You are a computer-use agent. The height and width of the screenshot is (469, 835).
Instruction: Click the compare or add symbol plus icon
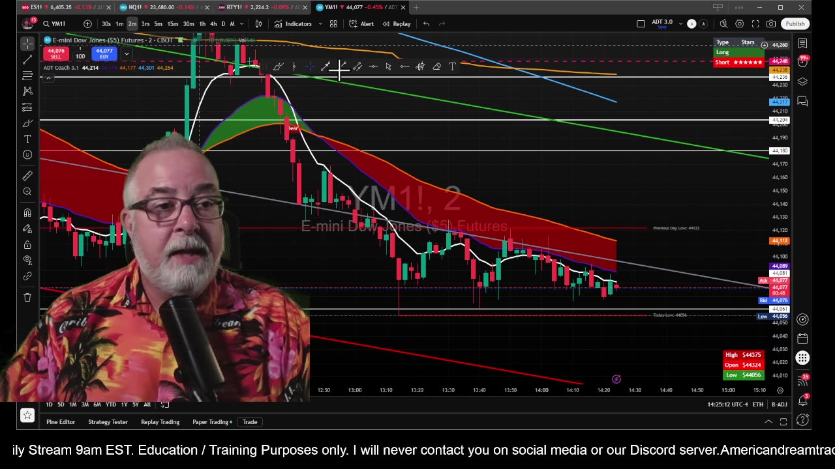coord(87,24)
